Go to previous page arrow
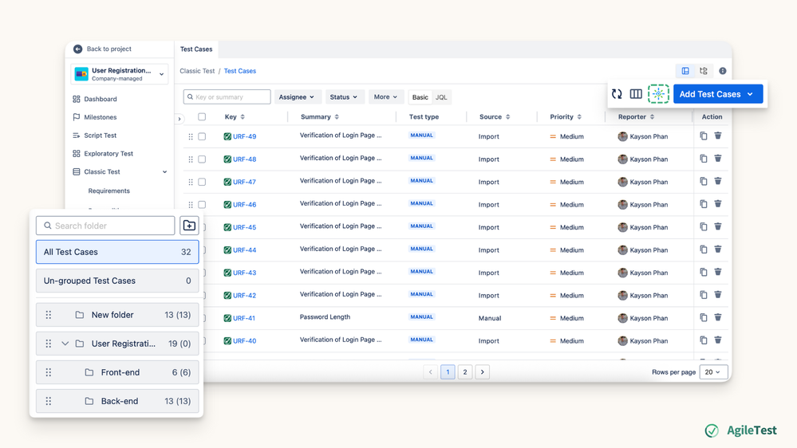This screenshot has width=797, height=448. pos(431,372)
